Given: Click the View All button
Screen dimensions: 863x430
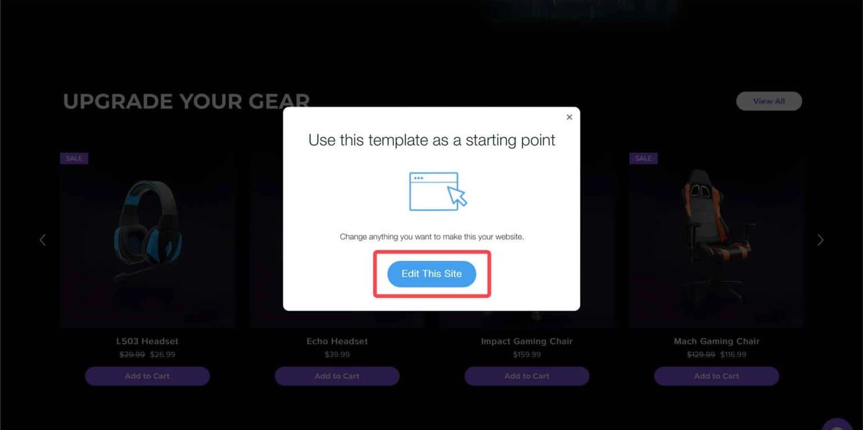Looking at the screenshot, I should [769, 101].
